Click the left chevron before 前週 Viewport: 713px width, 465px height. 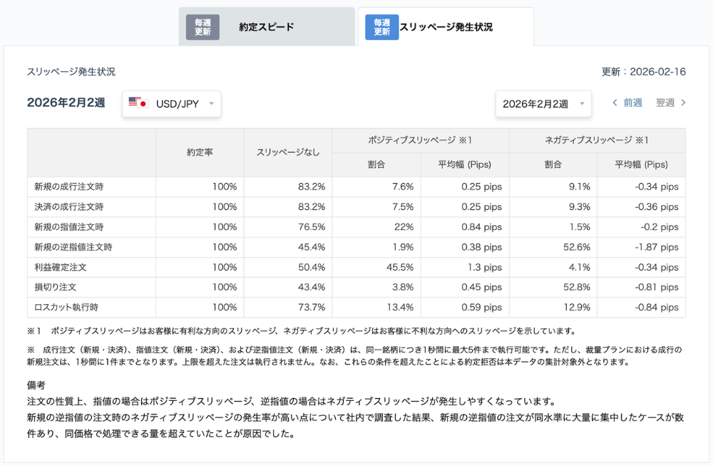pyautogui.click(x=615, y=103)
